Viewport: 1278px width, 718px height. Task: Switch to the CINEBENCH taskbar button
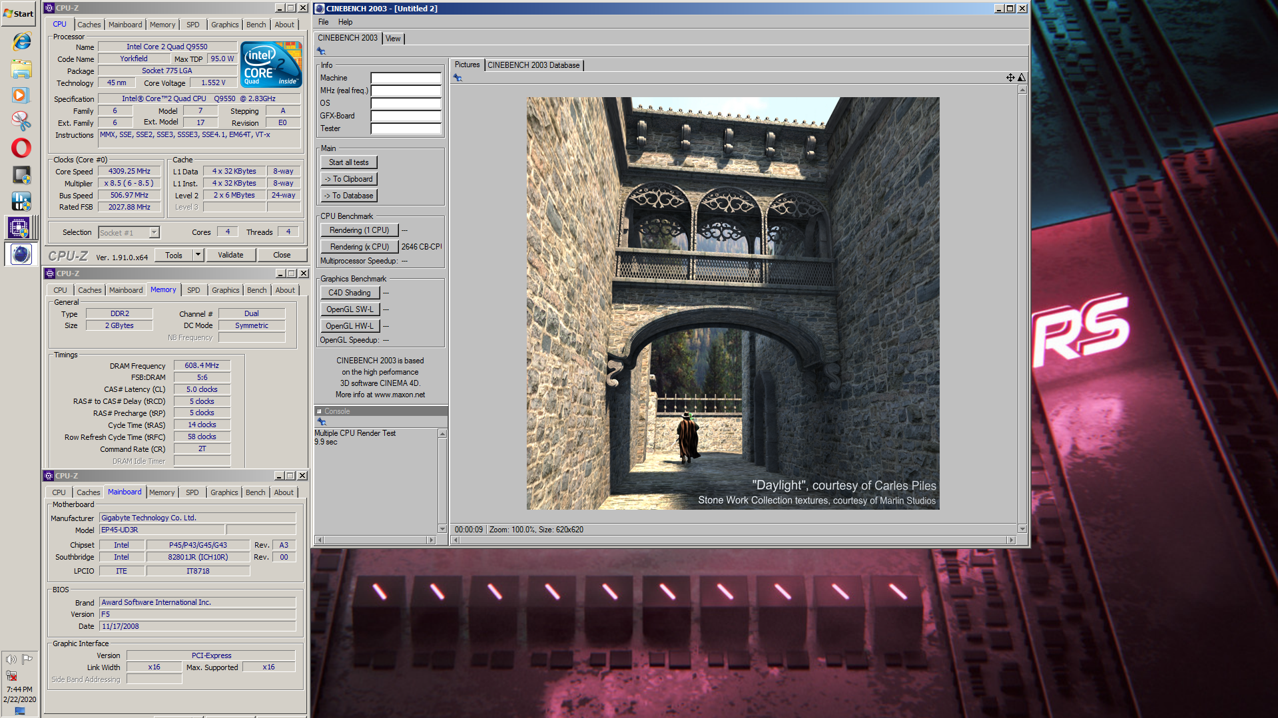21,254
